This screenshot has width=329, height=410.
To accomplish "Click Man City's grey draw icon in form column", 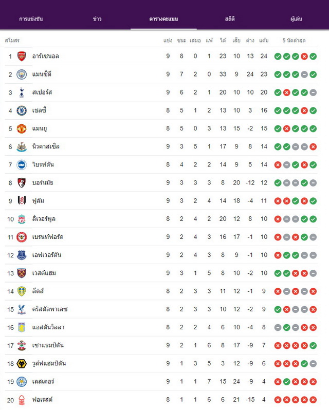I will tap(304, 74).
